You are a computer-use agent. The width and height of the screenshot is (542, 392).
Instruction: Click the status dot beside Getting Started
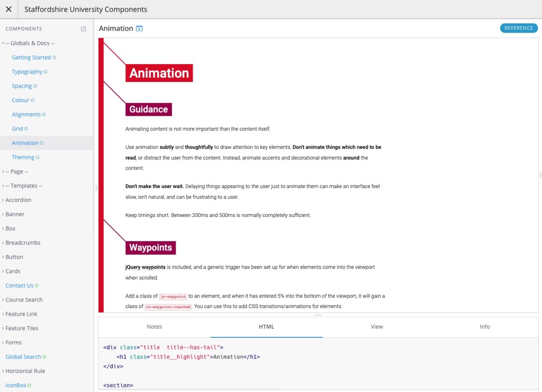coord(54,57)
